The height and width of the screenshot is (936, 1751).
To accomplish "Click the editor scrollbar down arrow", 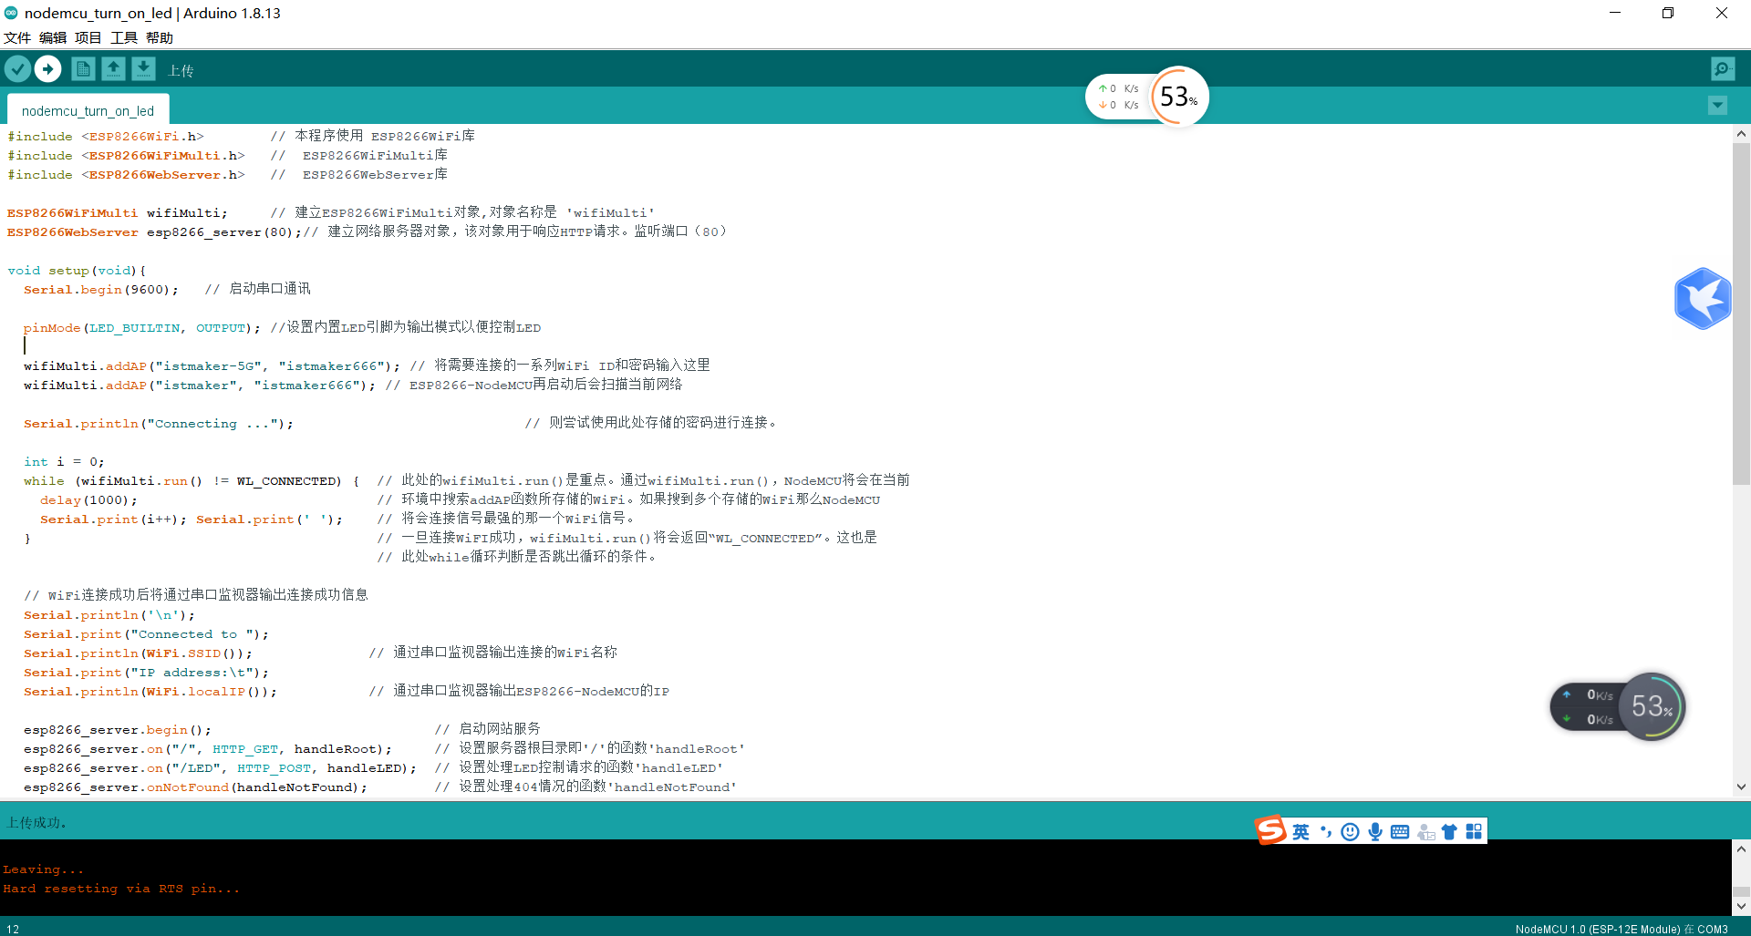I will tap(1741, 787).
